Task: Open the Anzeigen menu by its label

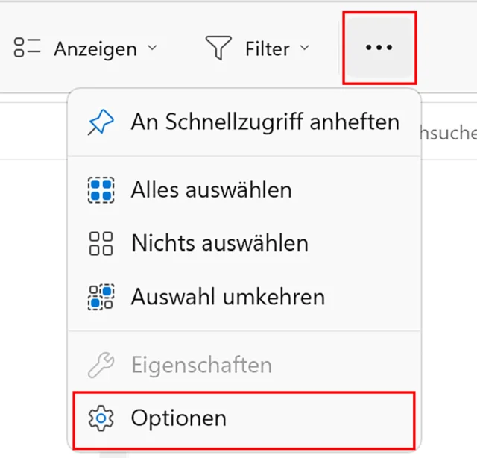Action: (x=95, y=49)
